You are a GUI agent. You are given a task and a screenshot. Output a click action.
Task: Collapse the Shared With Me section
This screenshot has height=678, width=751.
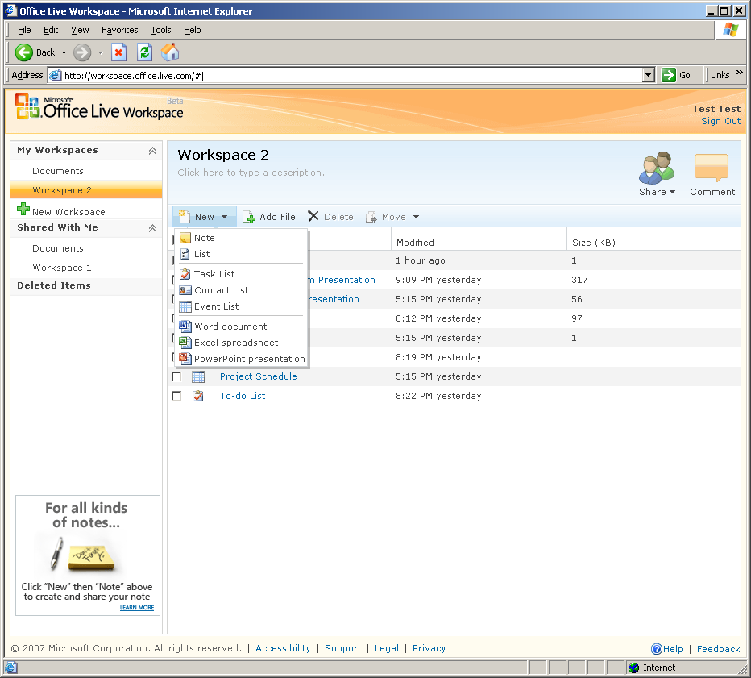click(152, 228)
